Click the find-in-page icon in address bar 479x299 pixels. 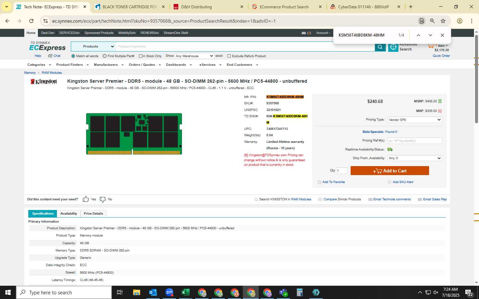pos(421,21)
